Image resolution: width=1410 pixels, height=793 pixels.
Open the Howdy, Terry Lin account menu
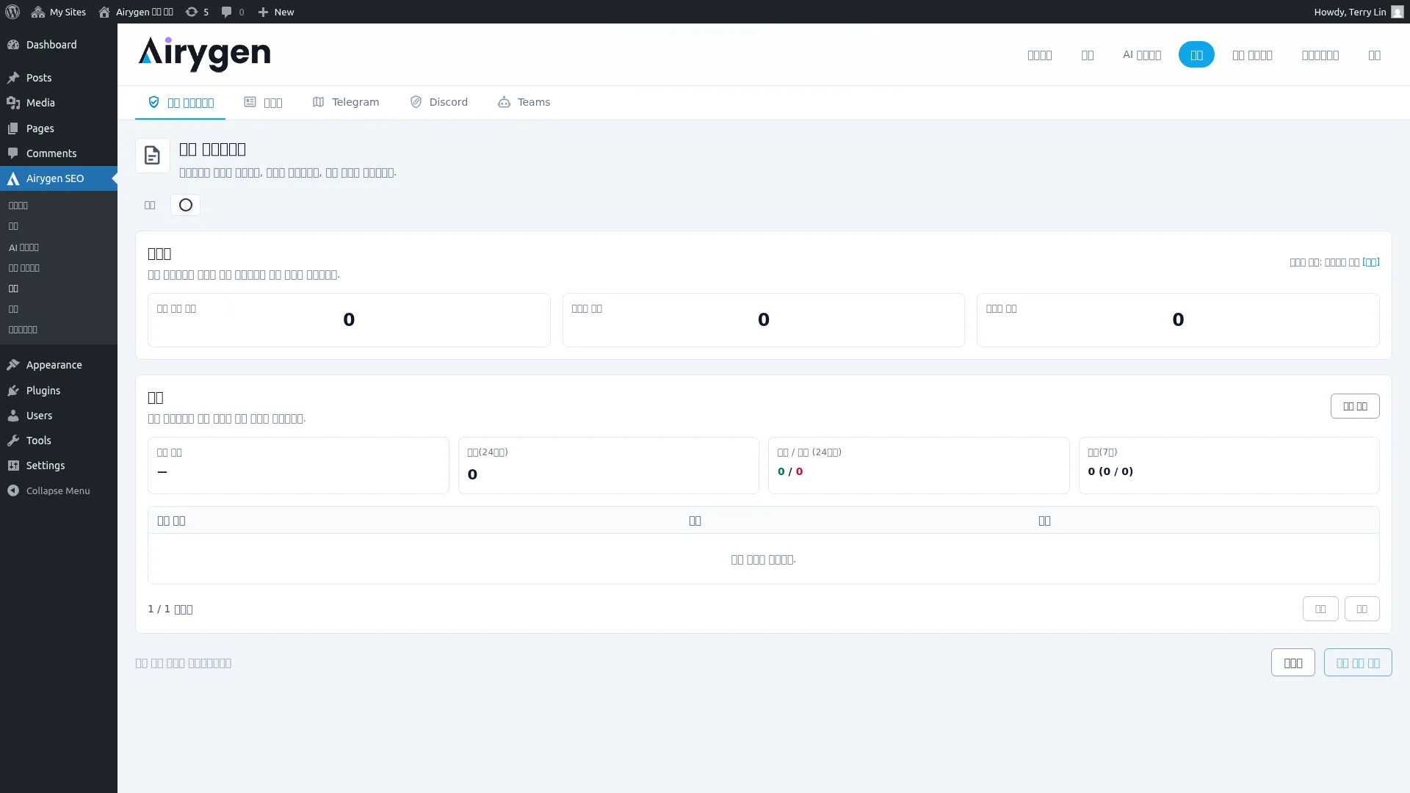pyautogui.click(x=1349, y=12)
